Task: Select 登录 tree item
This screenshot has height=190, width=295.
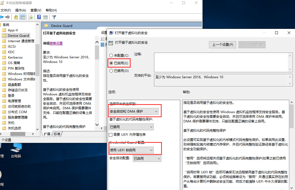Action: click(x=11, y=96)
